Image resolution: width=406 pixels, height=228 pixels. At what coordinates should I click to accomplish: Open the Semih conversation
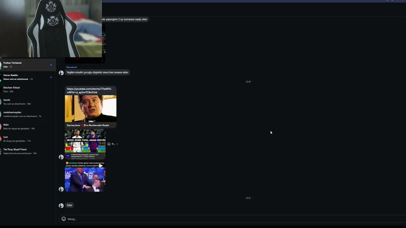tap(28, 102)
